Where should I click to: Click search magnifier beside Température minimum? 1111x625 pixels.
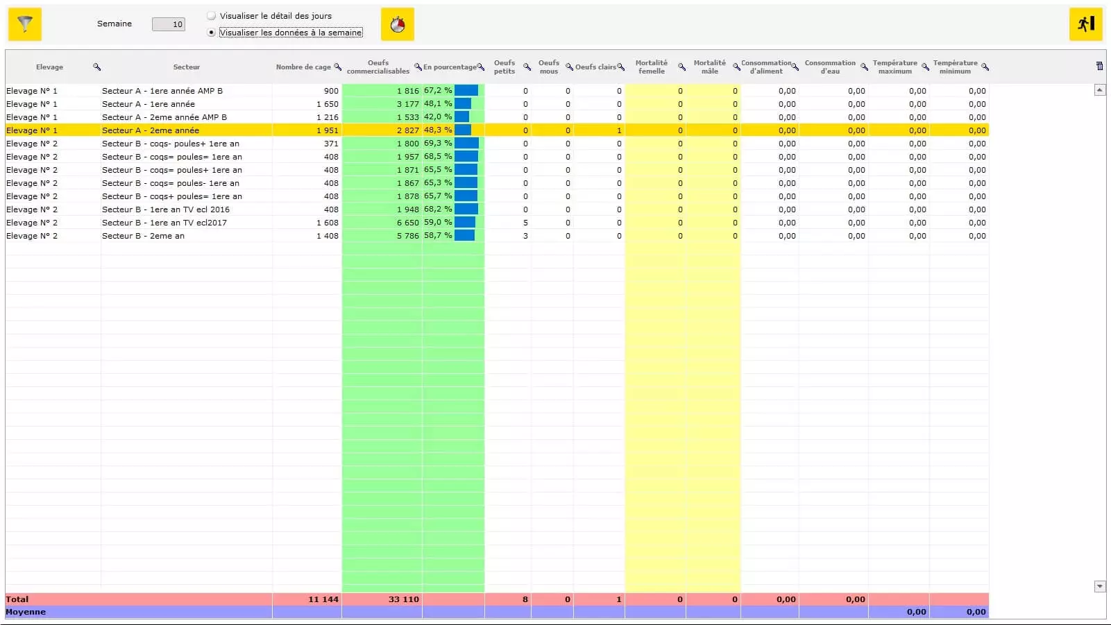pos(985,67)
